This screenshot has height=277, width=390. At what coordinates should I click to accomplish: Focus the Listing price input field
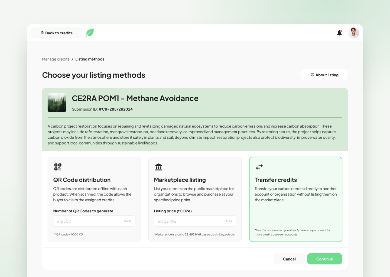tap(195, 221)
